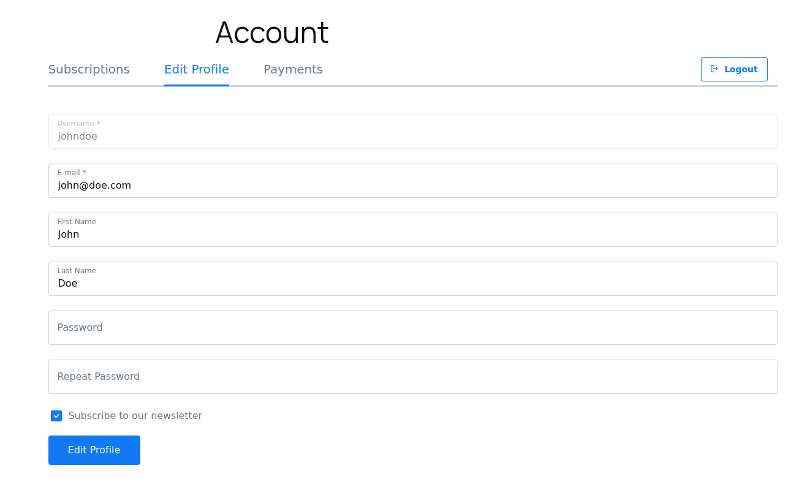Screen dimensions: 810x479
Task: Click the small 'First Name' field label
Action: coord(77,222)
